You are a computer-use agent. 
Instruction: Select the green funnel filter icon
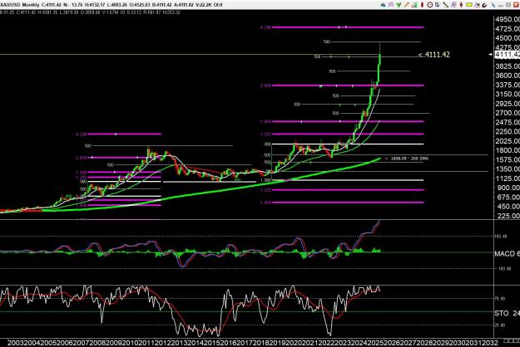pos(399,5)
